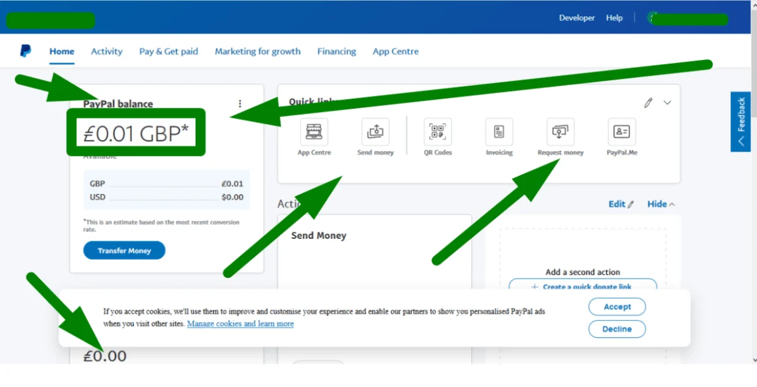Open PayPal balance three-dot options menu
Image resolution: width=757 pixels, height=387 pixels.
(x=240, y=104)
